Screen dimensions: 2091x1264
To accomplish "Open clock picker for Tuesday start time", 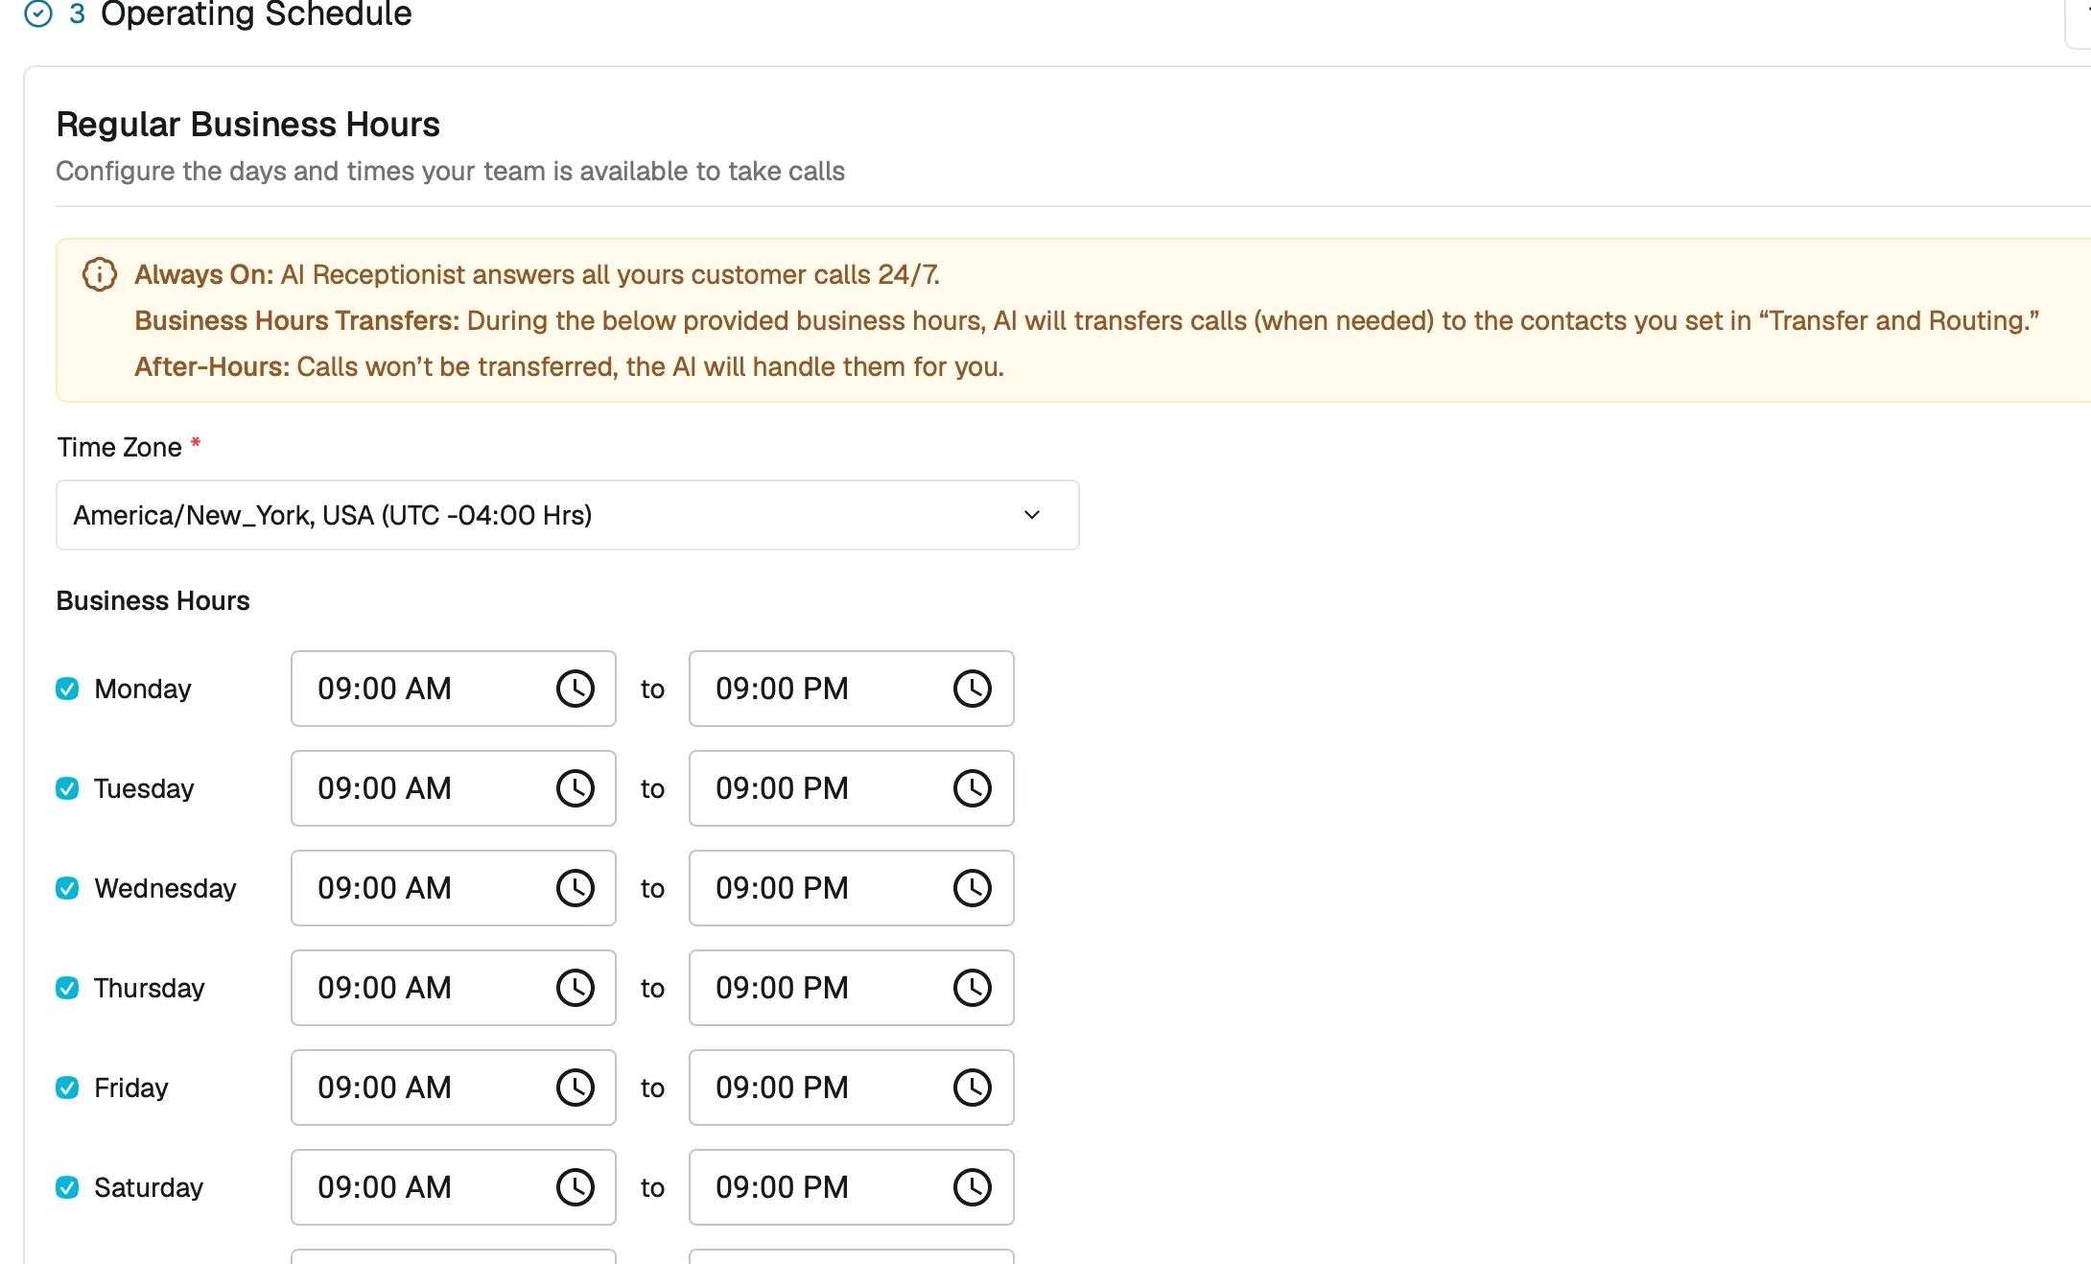I will (x=576, y=788).
